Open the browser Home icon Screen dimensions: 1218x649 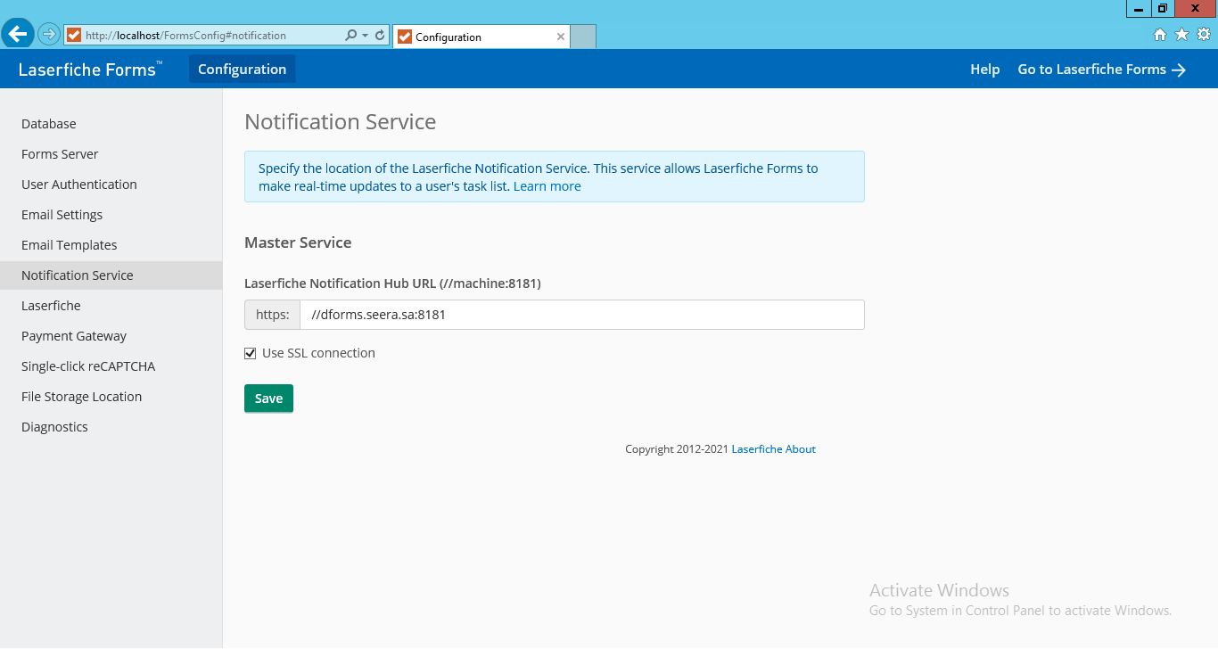1160,35
